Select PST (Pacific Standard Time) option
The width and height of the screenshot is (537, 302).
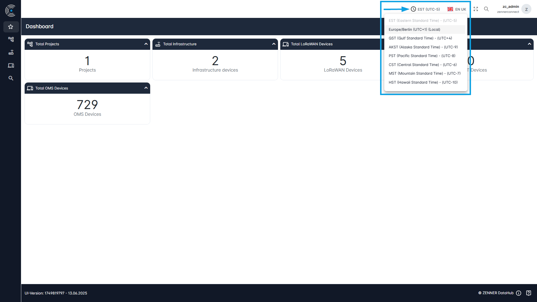pos(422,56)
